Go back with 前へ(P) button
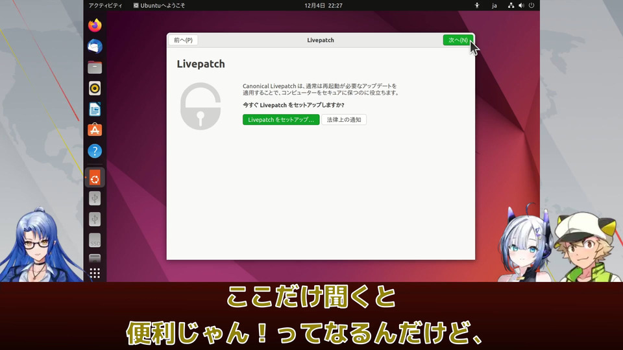Image resolution: width=623 pixels, height=350 pixels. pyautogui.click(x=183, y=40)
